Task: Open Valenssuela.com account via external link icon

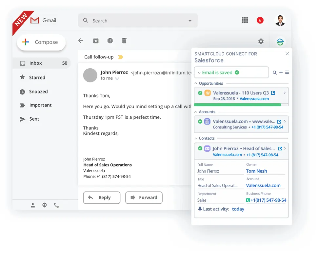Action: 279,122
